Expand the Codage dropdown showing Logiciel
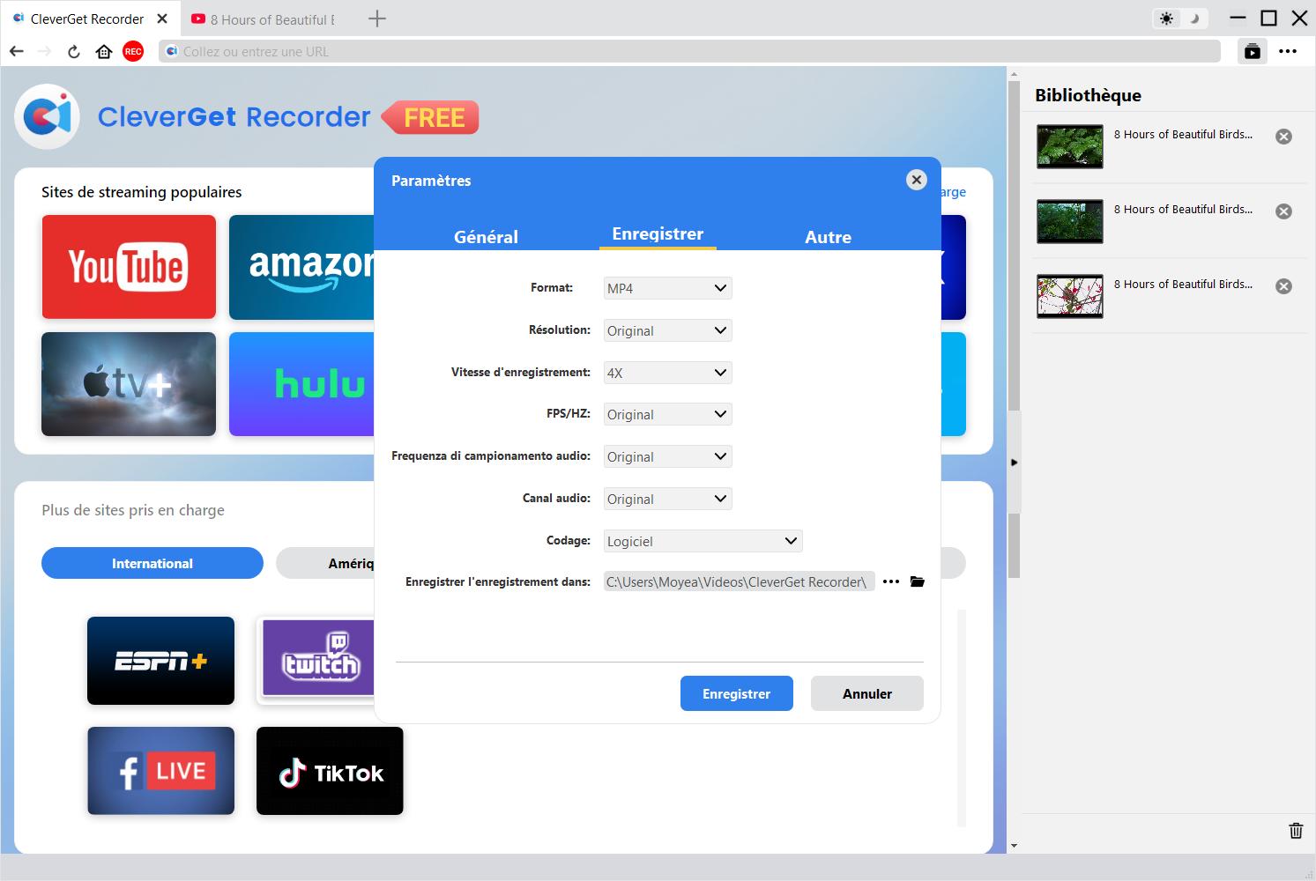This screenshot has height=881, width=1316. click(703, 541)
